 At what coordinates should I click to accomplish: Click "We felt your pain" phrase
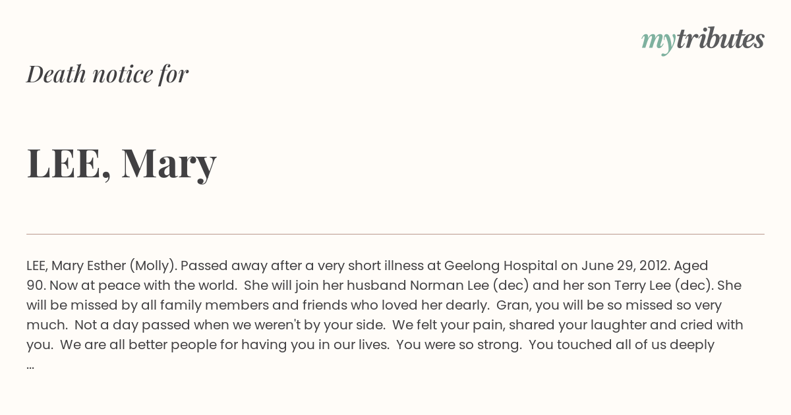pos(450,325)
